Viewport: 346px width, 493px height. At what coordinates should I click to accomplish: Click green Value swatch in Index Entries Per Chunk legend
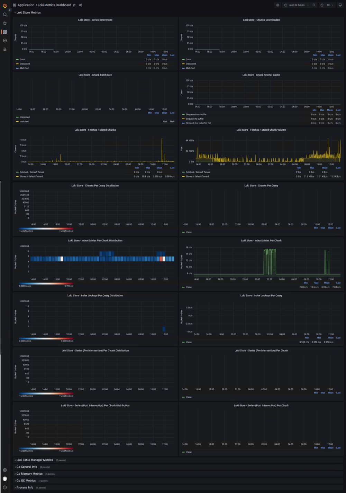pos(183,287)
